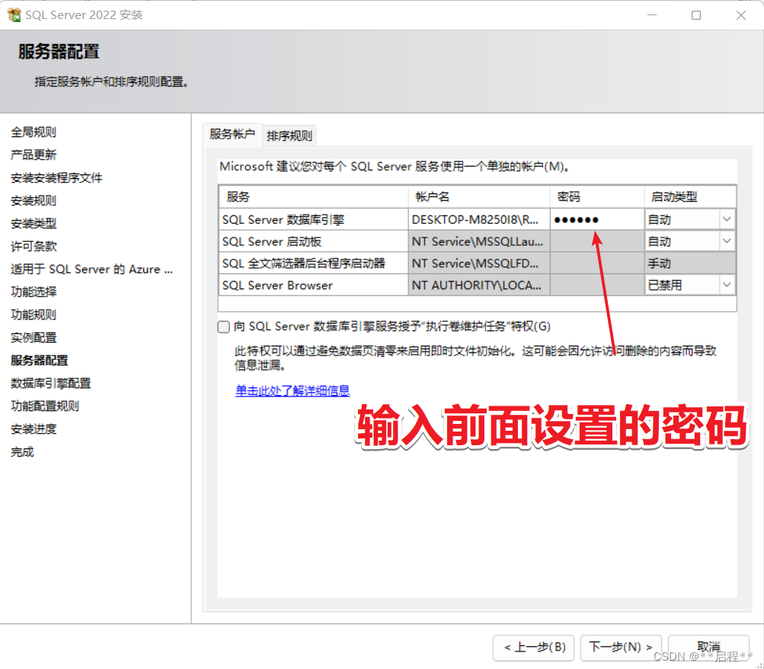Select the 服务帐户 tab
The width and height of the screenshot is (764, 669).
click(232, 134)
